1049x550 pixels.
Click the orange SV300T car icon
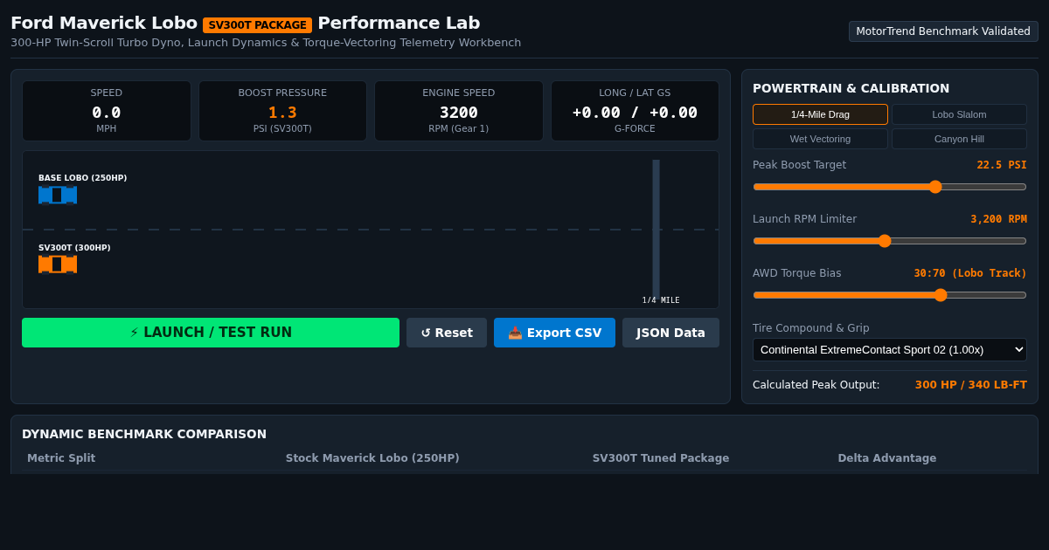coord(58,264)
